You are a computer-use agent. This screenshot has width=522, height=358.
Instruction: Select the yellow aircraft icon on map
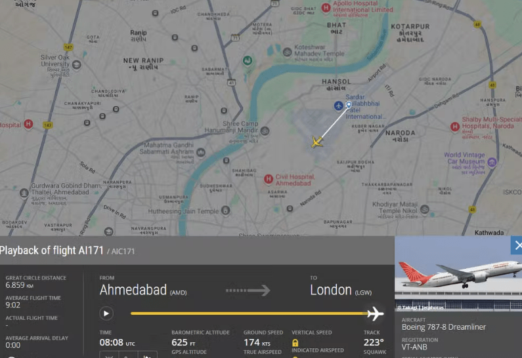coord(316,142)
